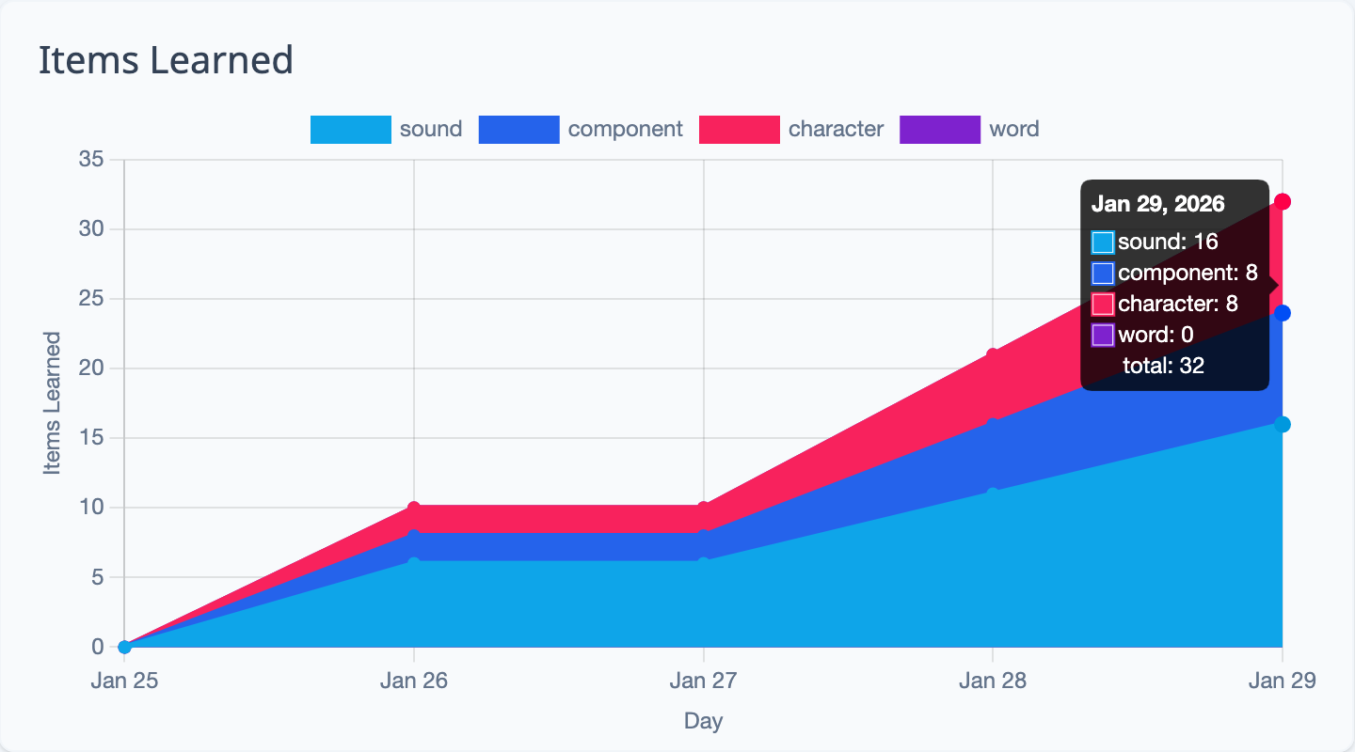Click the 'Day' x-axis title
This screenshot has width=1355, height=752.
tap(703, 721)
